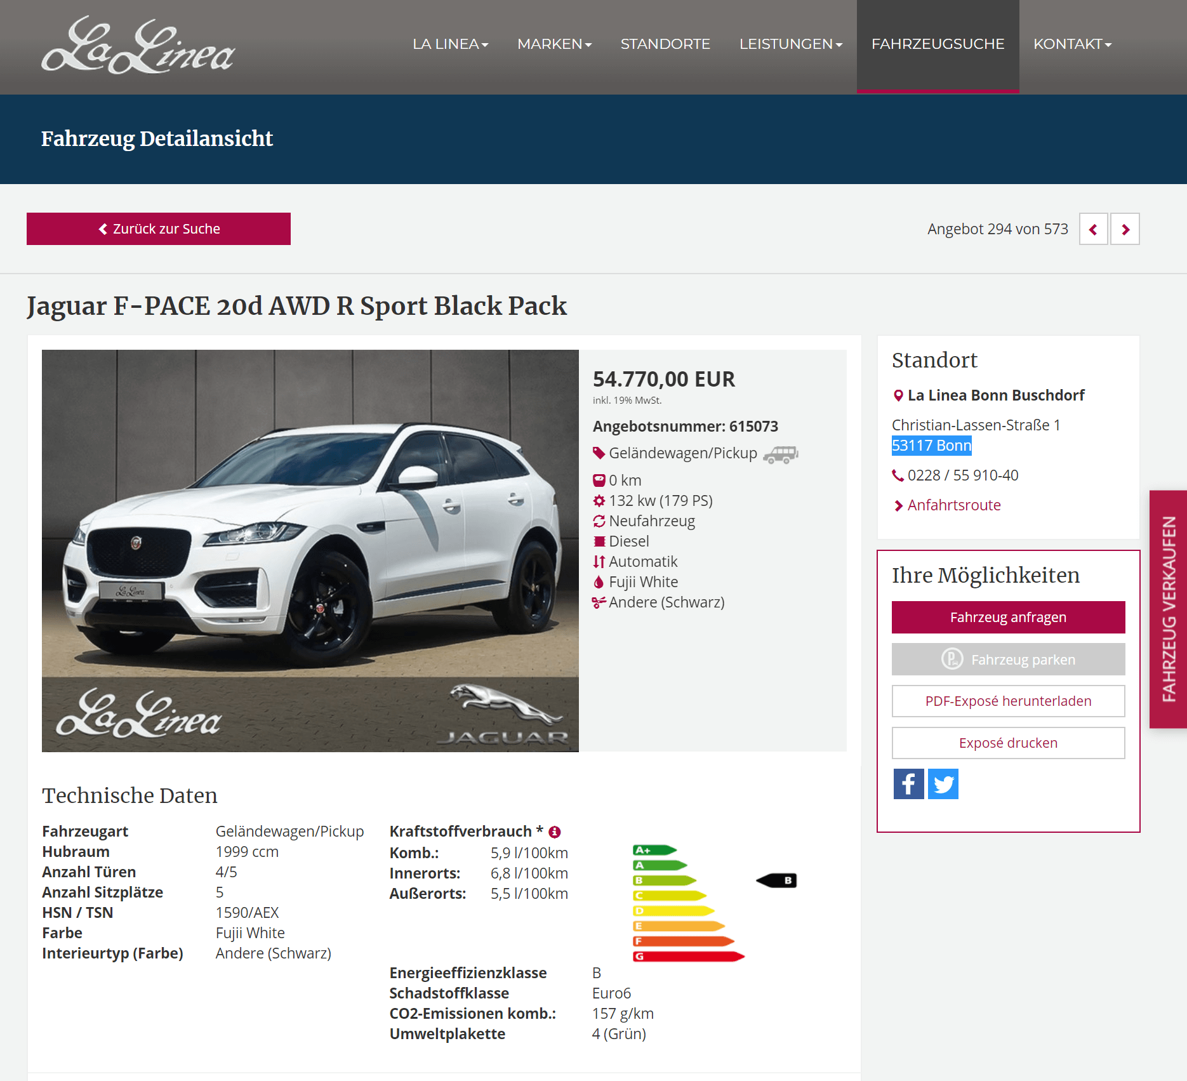Image resolution: width=1187 pixels, height=1081 pixels.
Task: Click the Neufahrzeug refresh icon
Action: click(x=599, y=521)
